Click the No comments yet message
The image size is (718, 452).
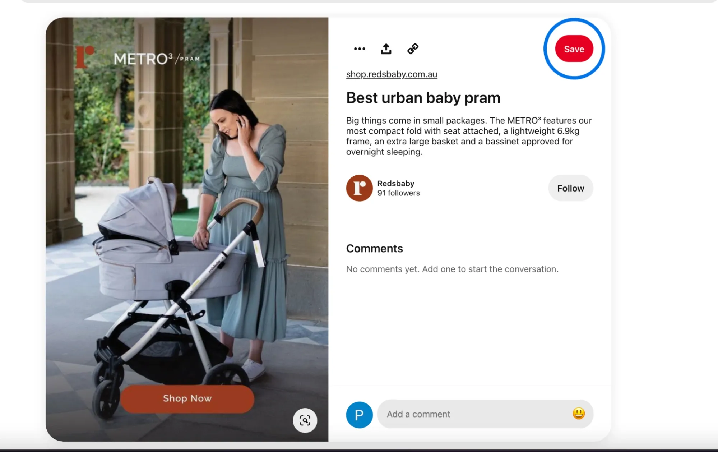click(452, 269)
